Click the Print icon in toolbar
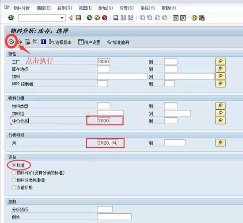Viewport: 243px width, 223px height. pos(116,18)
